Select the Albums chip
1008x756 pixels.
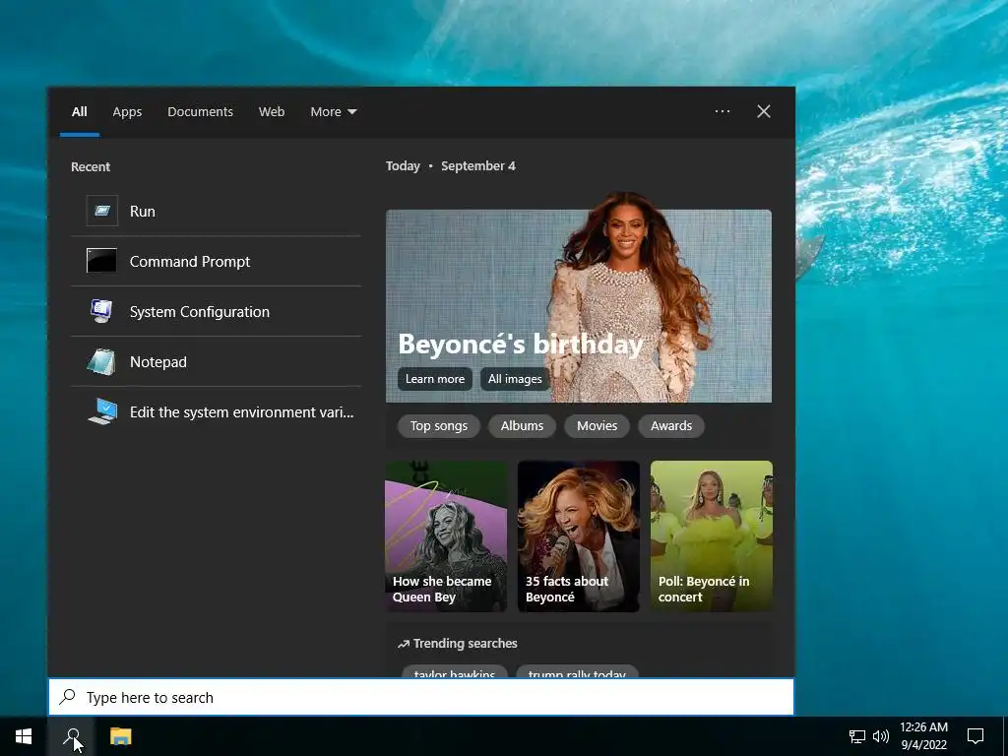tap(522, 425)
